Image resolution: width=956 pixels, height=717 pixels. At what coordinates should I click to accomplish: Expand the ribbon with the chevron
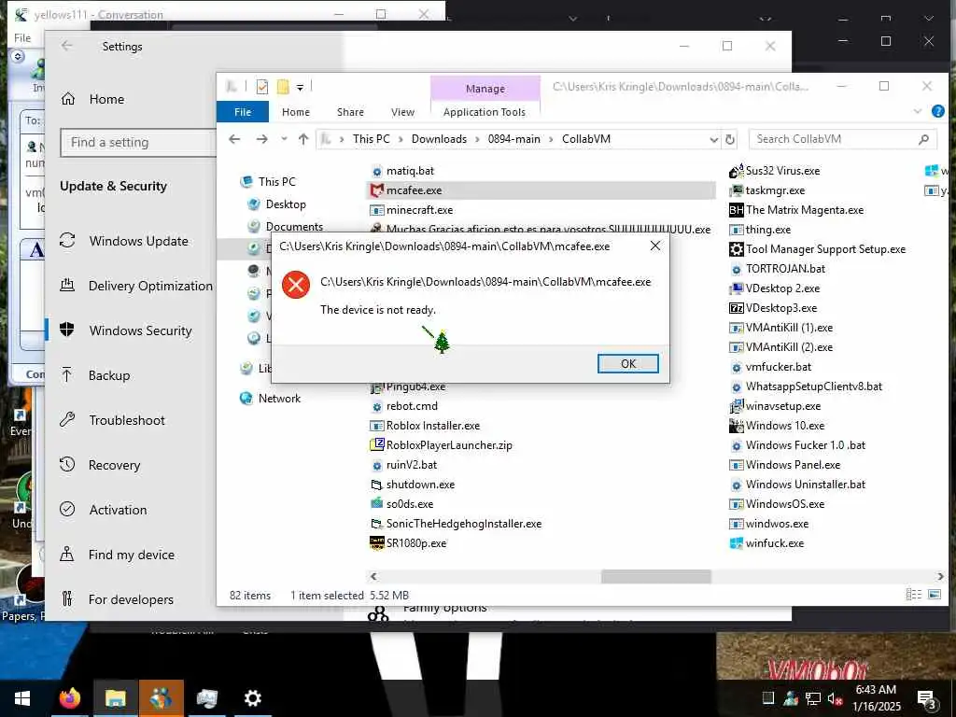919,111
